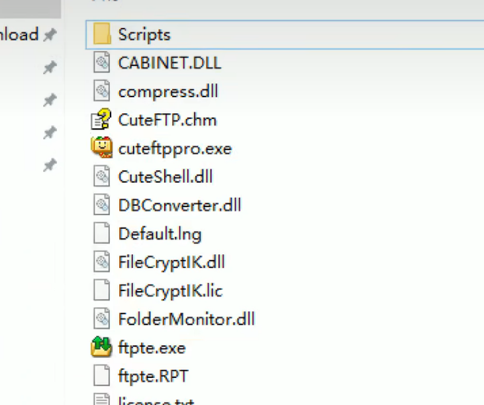This screenshot has height=405, width=484.
Task: Select the DBConverter.dll file name
Action: pyautogui.click(x=179, y=205)
